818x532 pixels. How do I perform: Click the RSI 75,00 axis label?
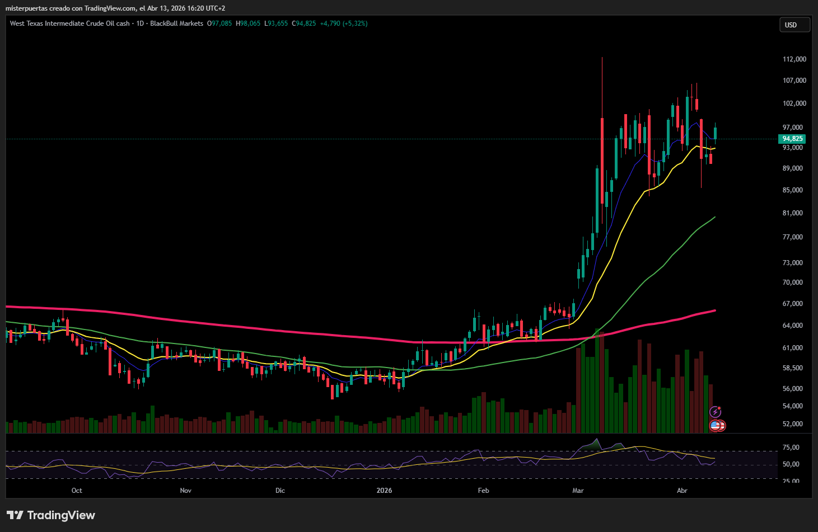coord(791,448)
